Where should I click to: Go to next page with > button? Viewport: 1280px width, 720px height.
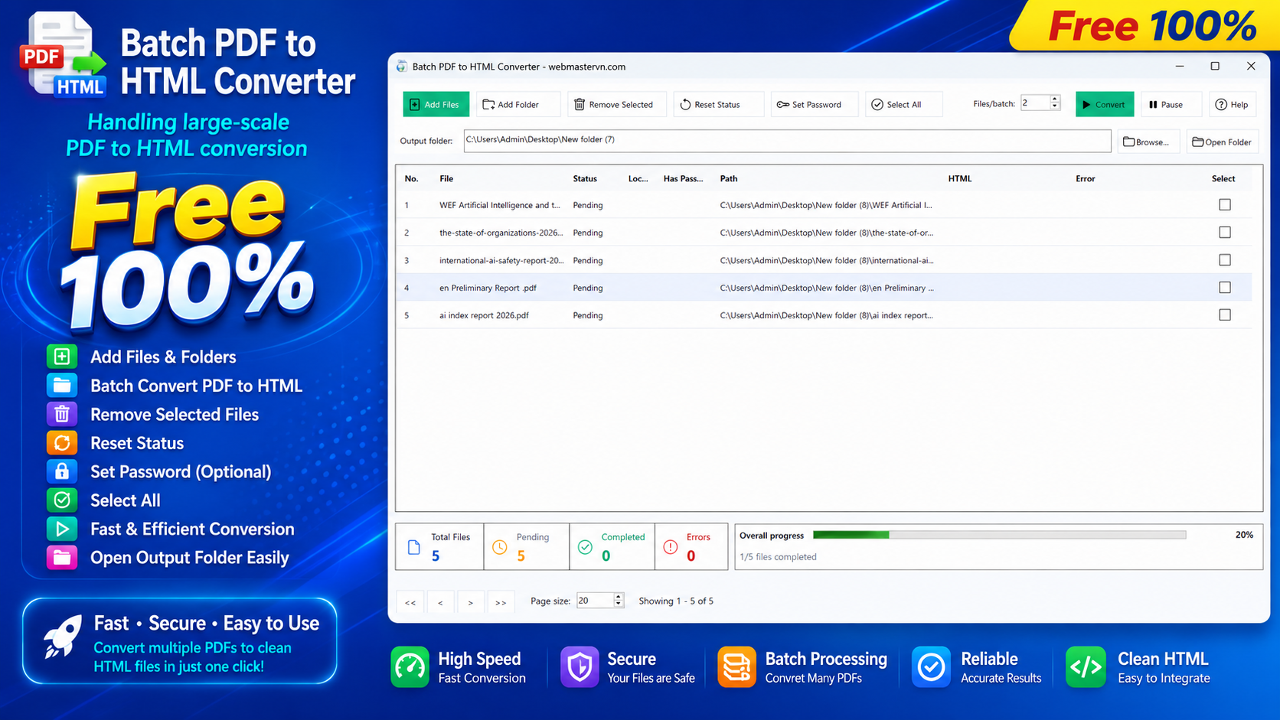470,602
